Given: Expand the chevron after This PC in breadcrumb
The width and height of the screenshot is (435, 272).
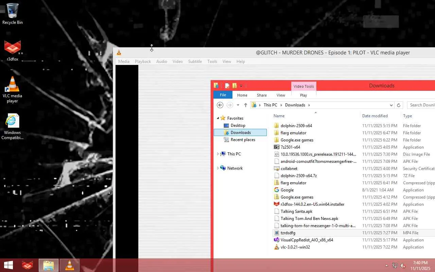Looking at the screenshot, I should (281, 105).
